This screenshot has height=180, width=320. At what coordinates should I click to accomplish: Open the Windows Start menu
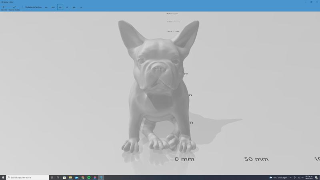point(3,178)
